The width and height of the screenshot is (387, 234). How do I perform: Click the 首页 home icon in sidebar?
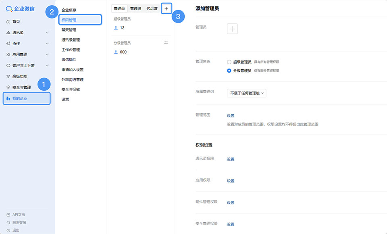point(8,22)
